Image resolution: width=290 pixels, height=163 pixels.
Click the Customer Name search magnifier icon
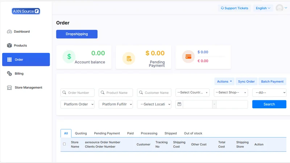click(x=141, y=92)
